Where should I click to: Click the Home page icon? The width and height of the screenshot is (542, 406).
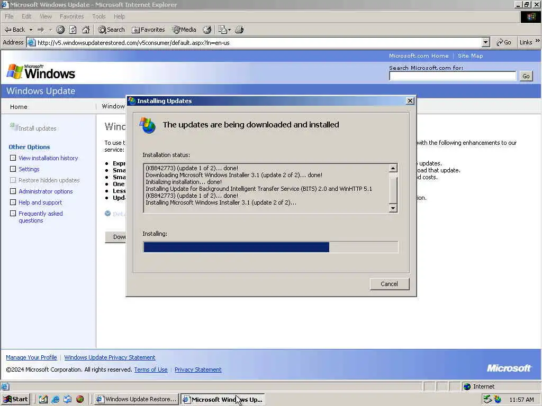click(x=86, y=30)
